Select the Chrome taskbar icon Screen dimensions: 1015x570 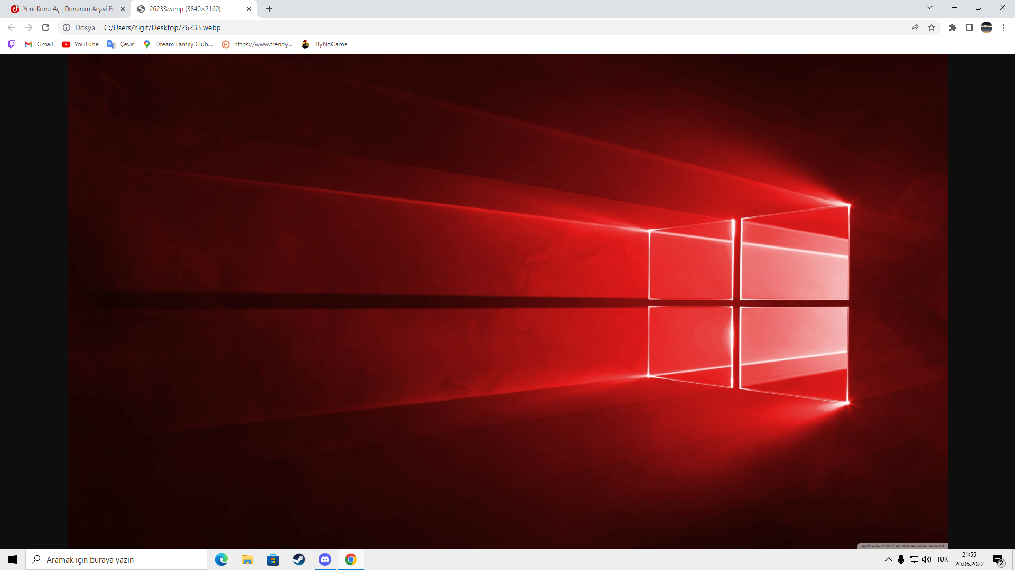(351, 559)
